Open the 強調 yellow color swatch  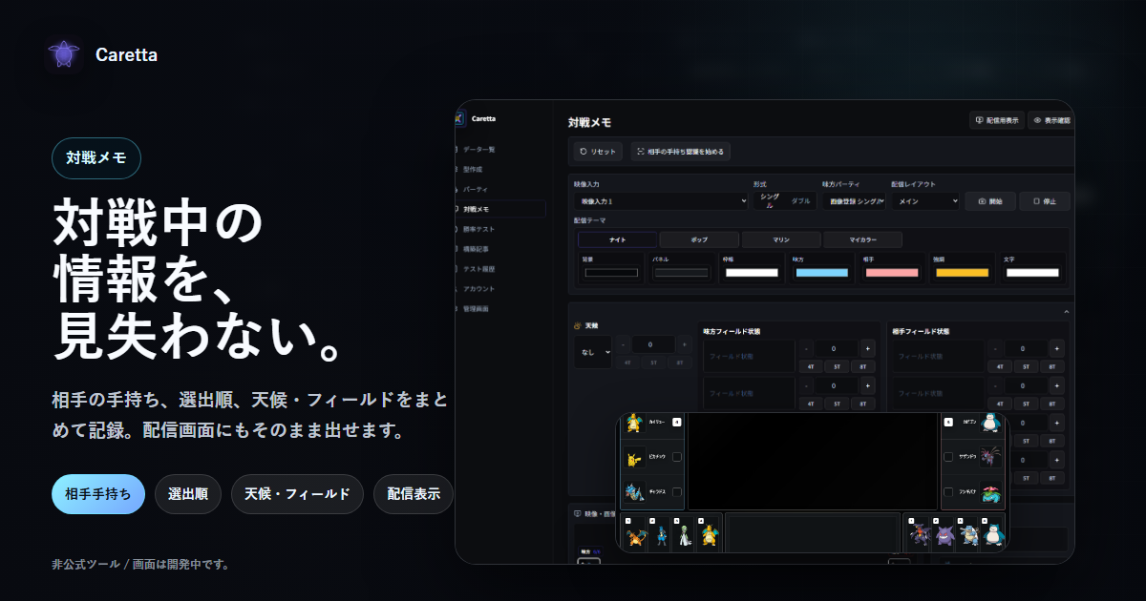point(962,273)
